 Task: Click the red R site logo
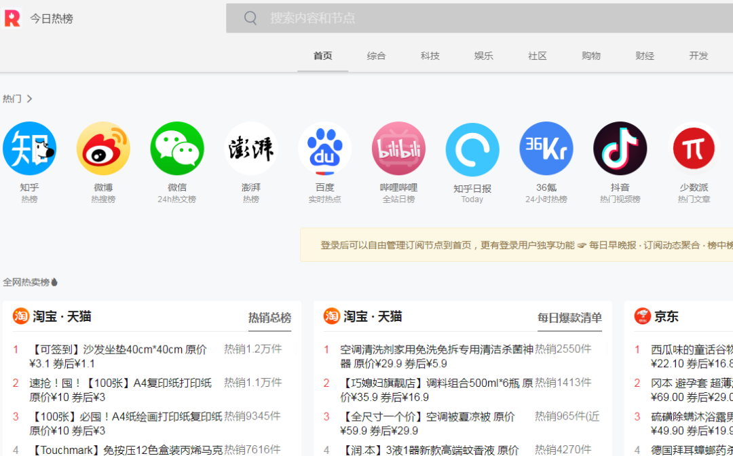click(x=12, y=18)
